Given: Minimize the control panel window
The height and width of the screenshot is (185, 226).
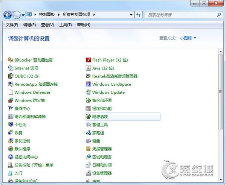Looking at the screenshot, I should (x=195, y=3).
